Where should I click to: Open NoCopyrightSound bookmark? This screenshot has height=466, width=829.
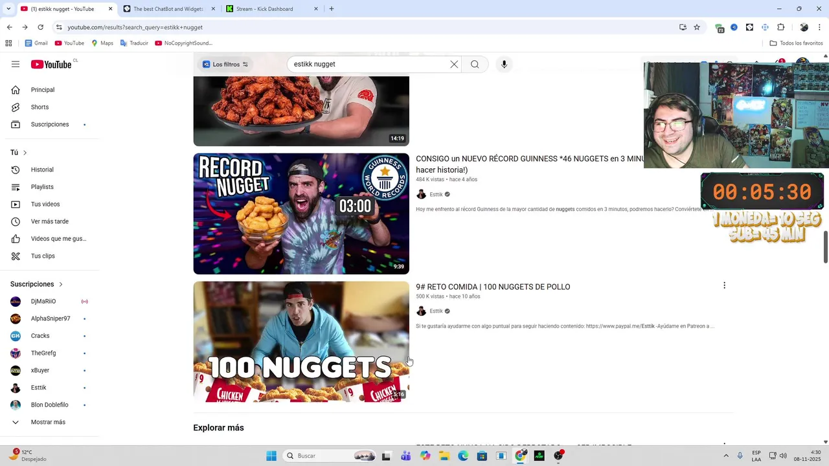coord(183,43)
